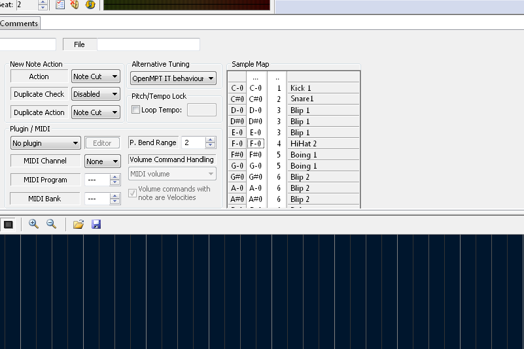Image resolution: width=524 pixels, height=349 pixels.
Task: Open the No plugin dropdown
Action: 46,143
